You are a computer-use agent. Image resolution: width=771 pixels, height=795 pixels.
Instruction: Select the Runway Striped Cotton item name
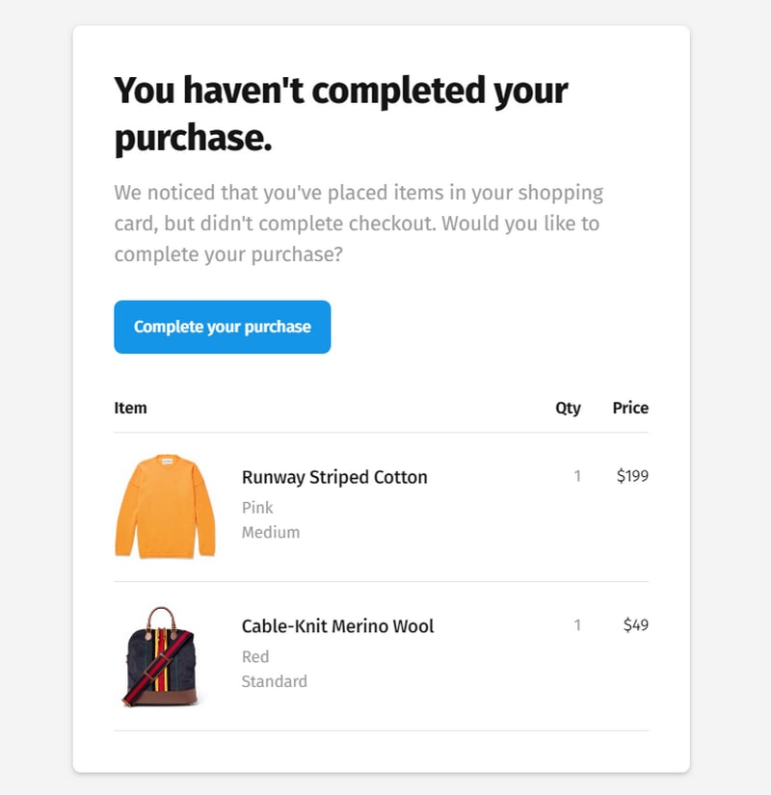pos(334,477)
